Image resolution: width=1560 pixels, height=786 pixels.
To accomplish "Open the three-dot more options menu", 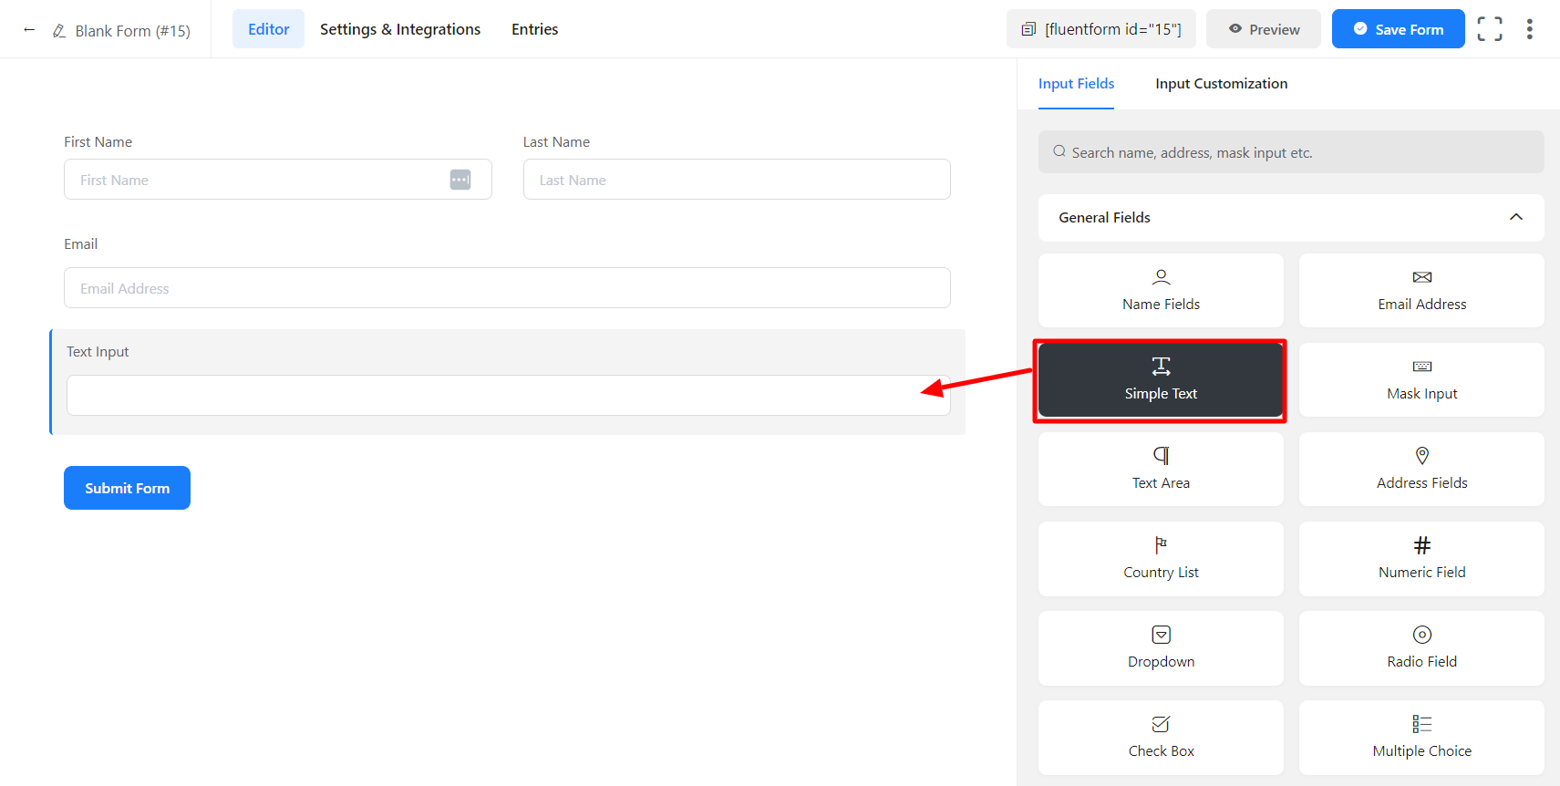I will click(1529, 29).
